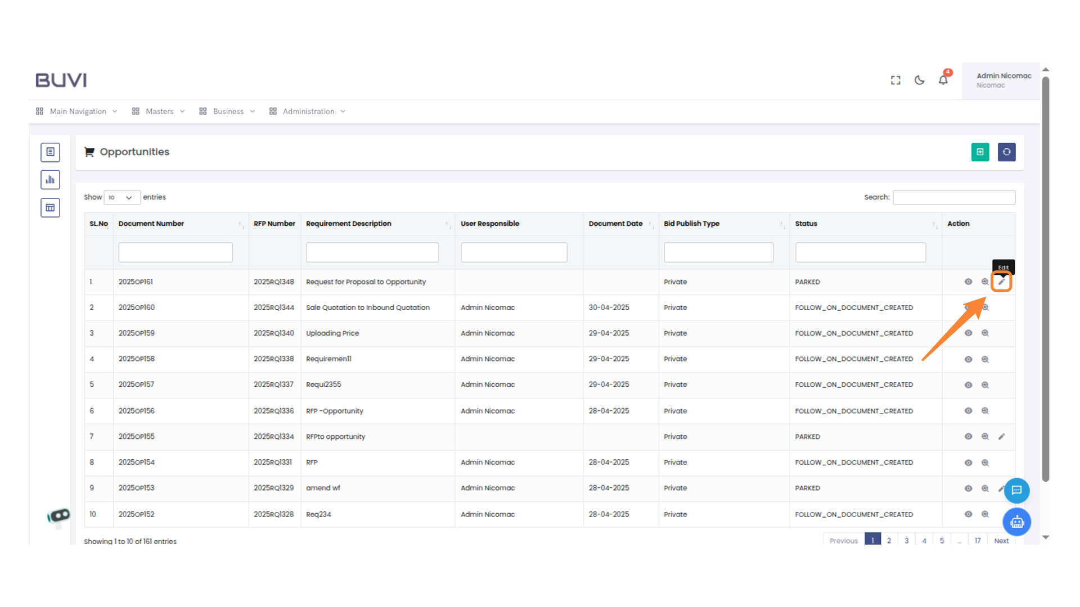View row 2025OP152 via eye icon
The width and height of the screenshot is (1080, 607).
[968, 514]
